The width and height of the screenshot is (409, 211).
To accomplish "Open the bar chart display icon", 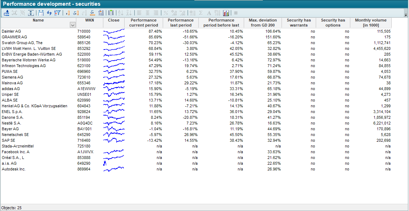I will pos(226,13).
